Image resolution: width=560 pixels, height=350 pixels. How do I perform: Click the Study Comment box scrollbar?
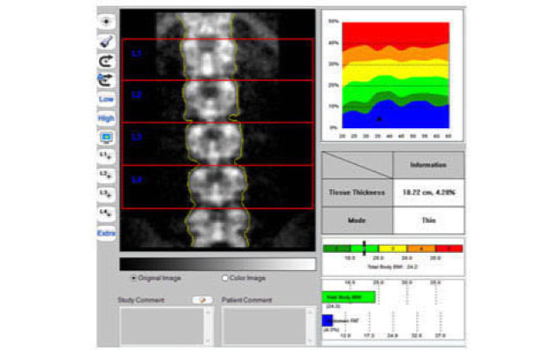tap(208, 326)
